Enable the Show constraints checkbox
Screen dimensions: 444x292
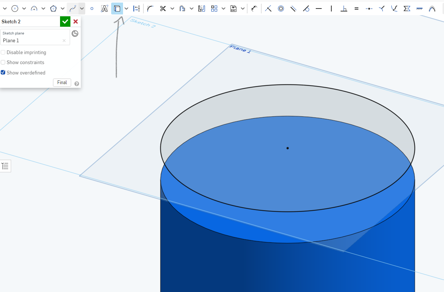3,62
